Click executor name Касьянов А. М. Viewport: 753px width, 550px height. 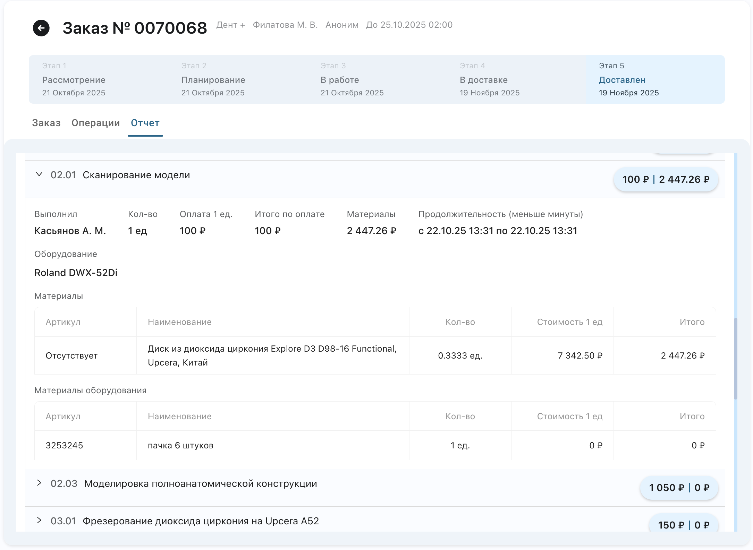70,231
